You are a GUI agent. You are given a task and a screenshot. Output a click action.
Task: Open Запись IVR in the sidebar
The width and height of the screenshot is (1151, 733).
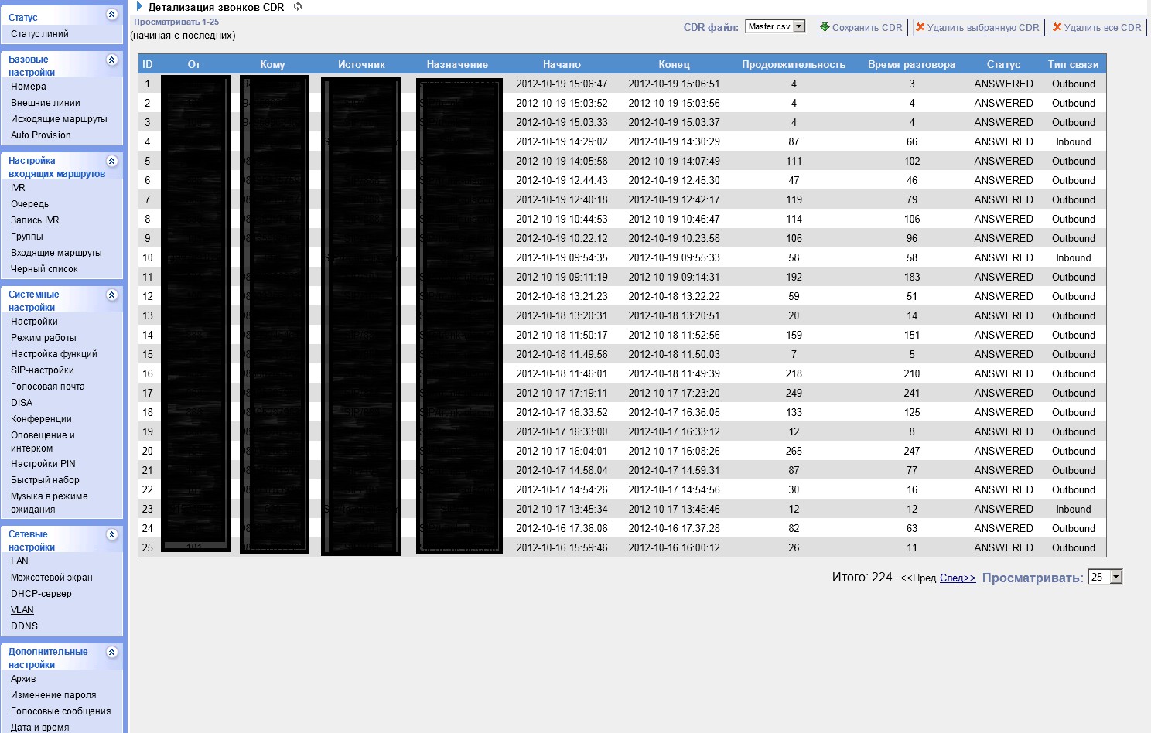[35, 220]
